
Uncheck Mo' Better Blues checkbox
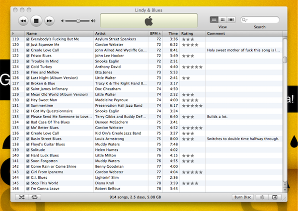(28, 128)
